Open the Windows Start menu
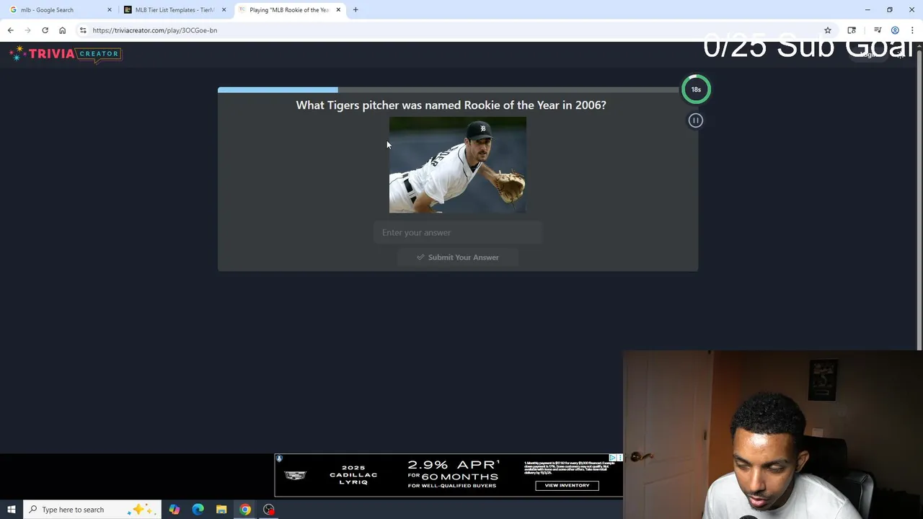 click(12, 510)
